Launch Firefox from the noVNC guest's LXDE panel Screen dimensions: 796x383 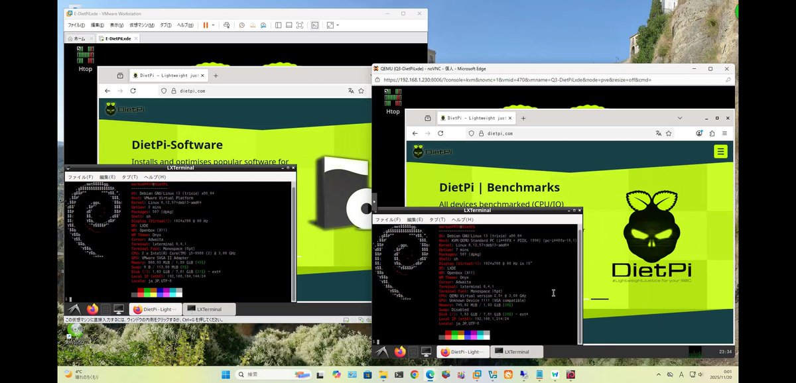[x=399, y=351]
